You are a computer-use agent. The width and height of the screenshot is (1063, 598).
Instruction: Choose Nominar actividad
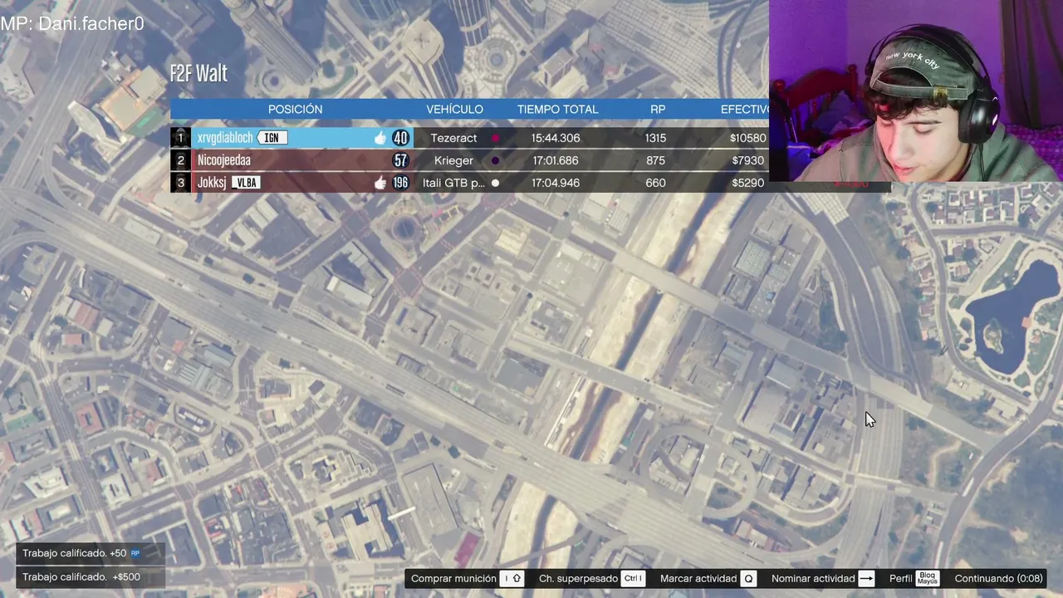[x=813, y=579]
